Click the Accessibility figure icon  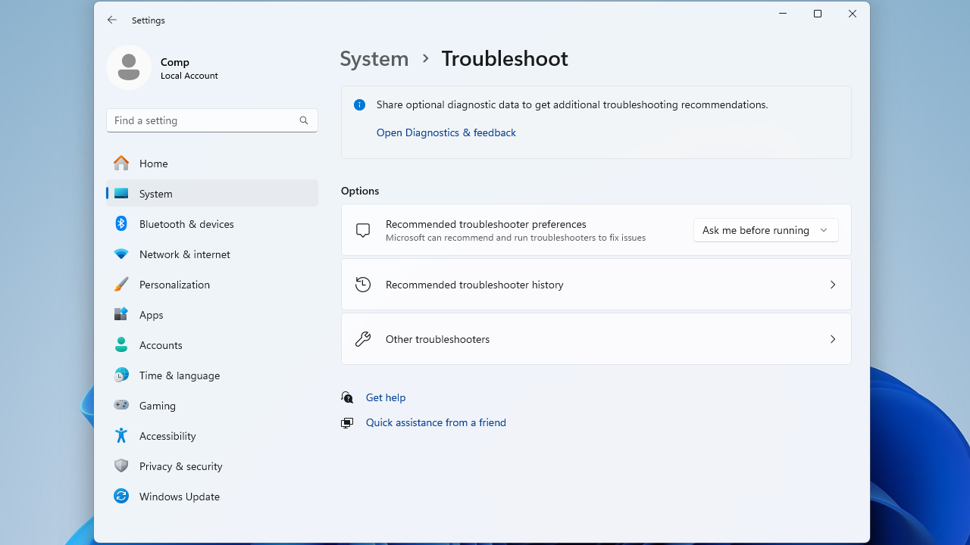point(121,436)
